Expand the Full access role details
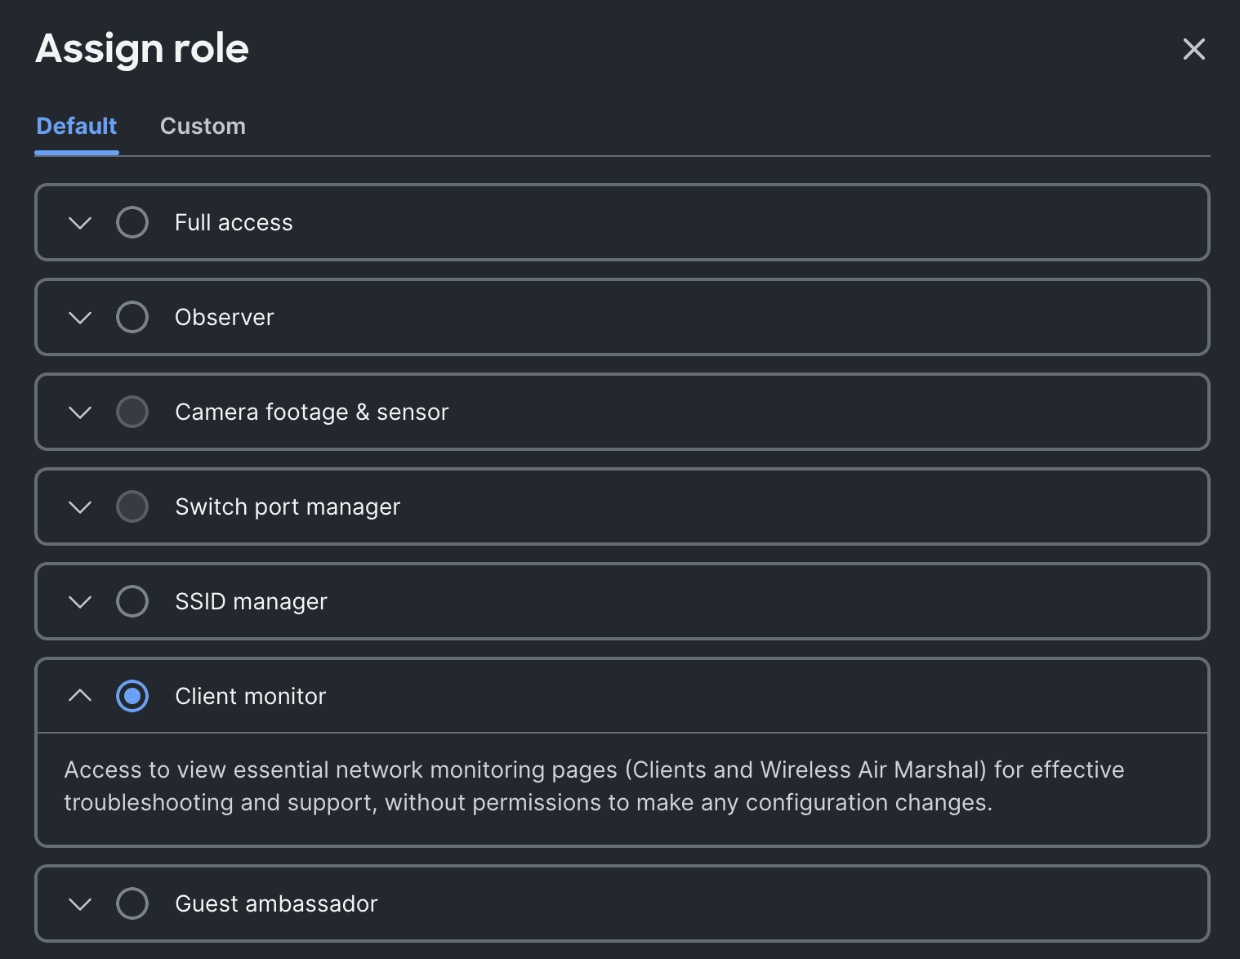 tap(80, 222)
